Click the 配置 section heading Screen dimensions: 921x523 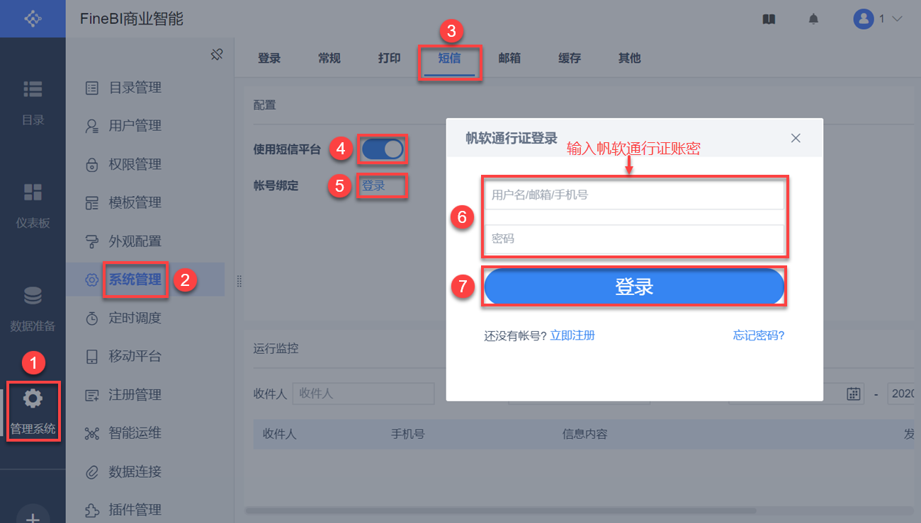pos(264,105)
